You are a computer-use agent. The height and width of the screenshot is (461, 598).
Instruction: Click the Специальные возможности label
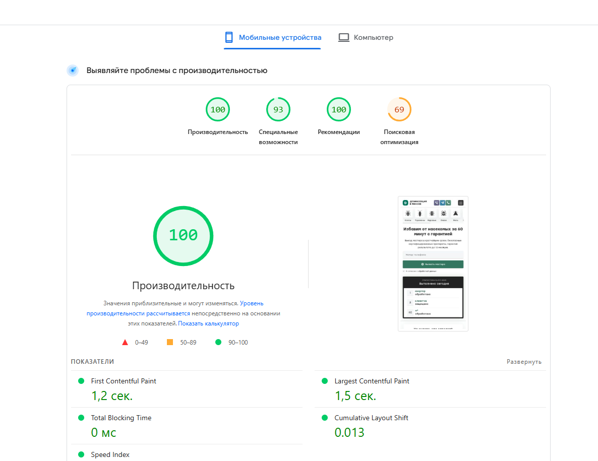point(278,137)
